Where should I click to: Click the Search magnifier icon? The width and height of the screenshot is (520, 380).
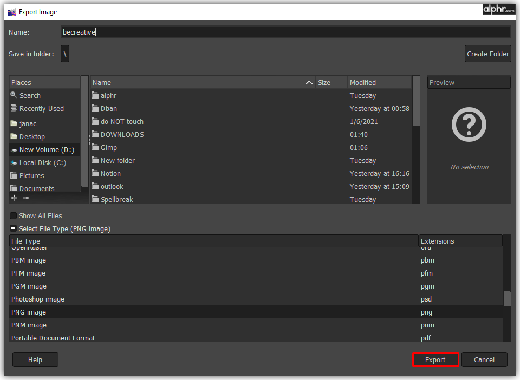tap(14, 95)
